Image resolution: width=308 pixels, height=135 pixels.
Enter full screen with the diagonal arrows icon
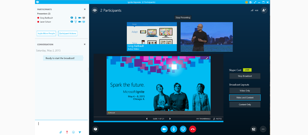click(255, 2)
